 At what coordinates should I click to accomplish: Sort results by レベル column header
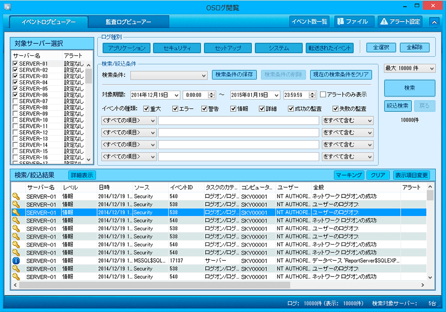[79, 187]
